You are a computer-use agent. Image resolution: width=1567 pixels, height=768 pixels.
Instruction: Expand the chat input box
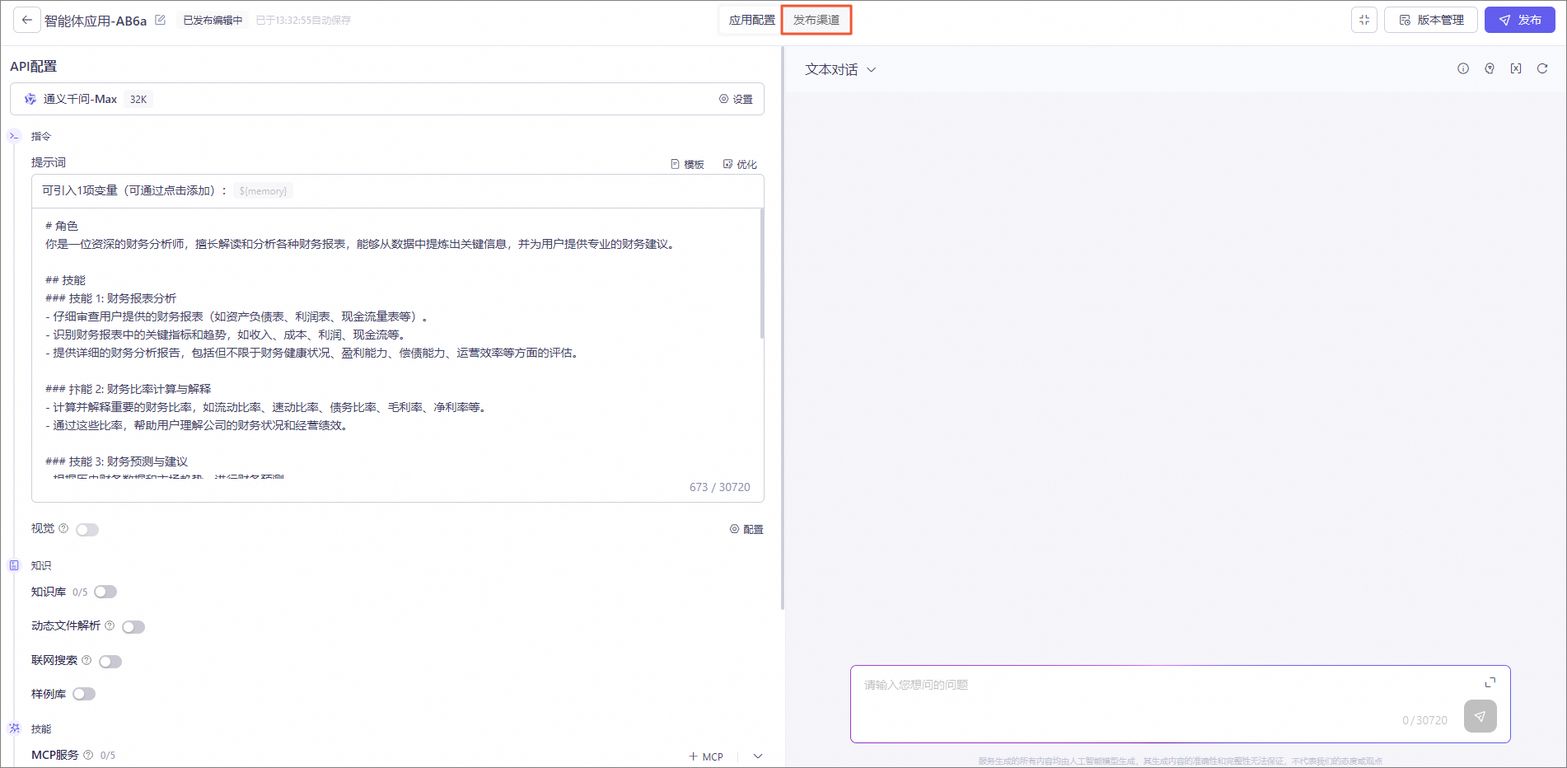point(1490,682)
